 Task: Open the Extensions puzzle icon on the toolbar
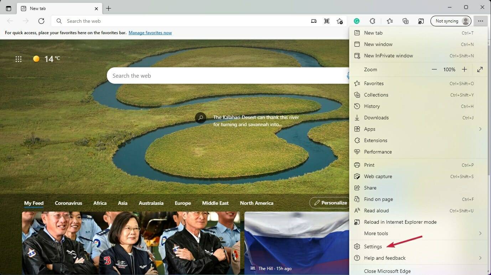point(372,21)
